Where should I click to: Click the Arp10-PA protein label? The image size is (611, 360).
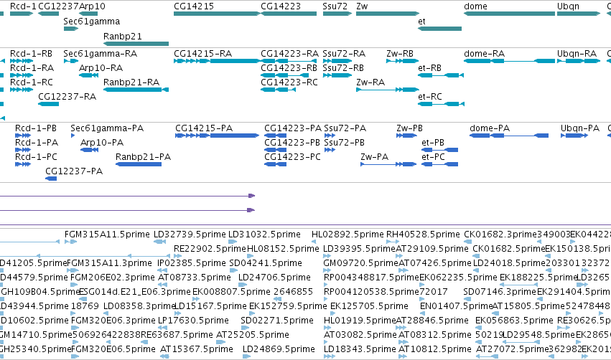(102, 143)
